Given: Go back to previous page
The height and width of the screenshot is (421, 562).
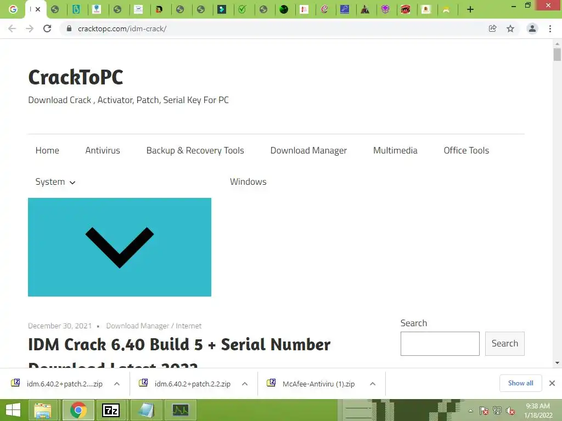Looking at the screenshot, I should (12, 29).
